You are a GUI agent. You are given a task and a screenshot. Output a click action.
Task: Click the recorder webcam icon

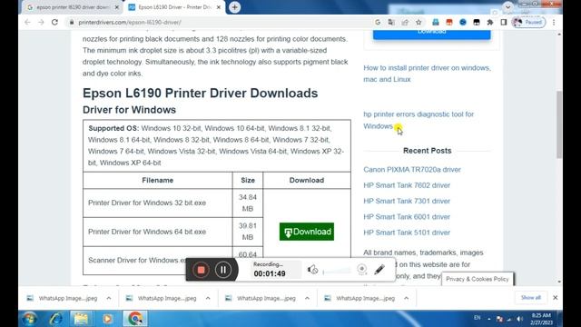(362, 269)
